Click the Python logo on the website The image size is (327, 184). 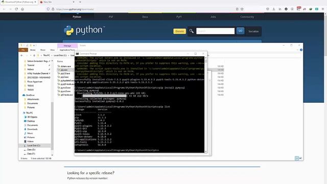coord(84,31)
